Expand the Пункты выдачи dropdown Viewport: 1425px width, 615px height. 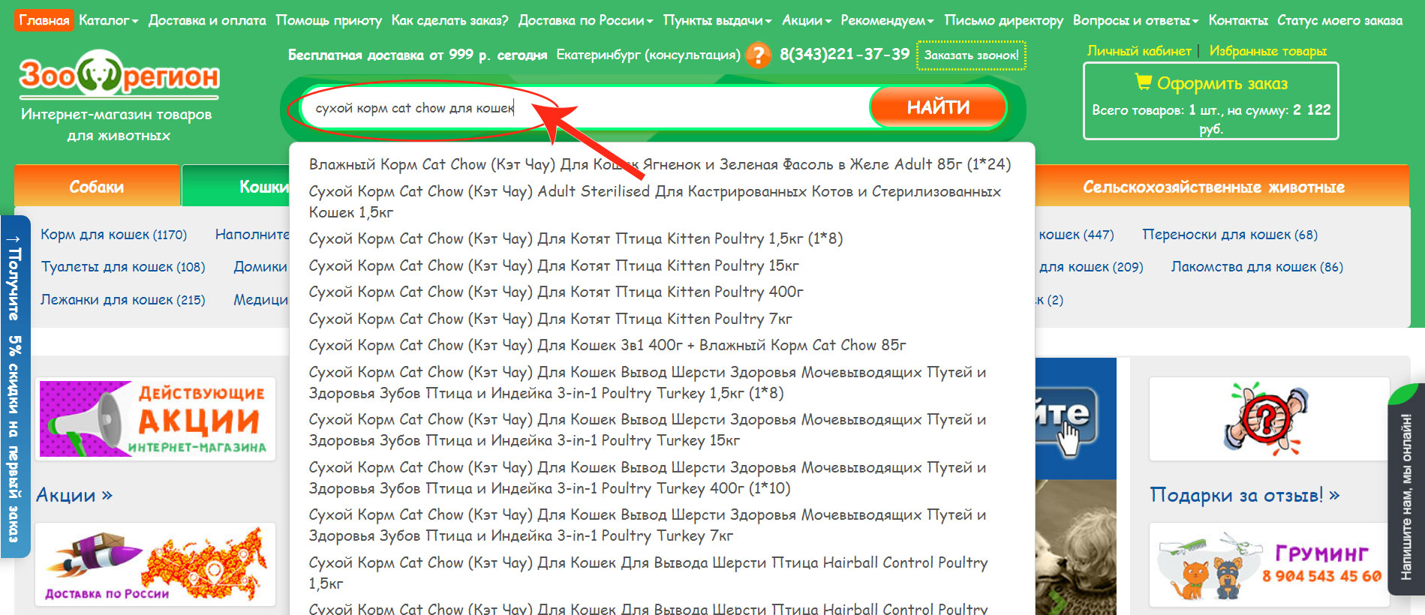pos(717,20)
